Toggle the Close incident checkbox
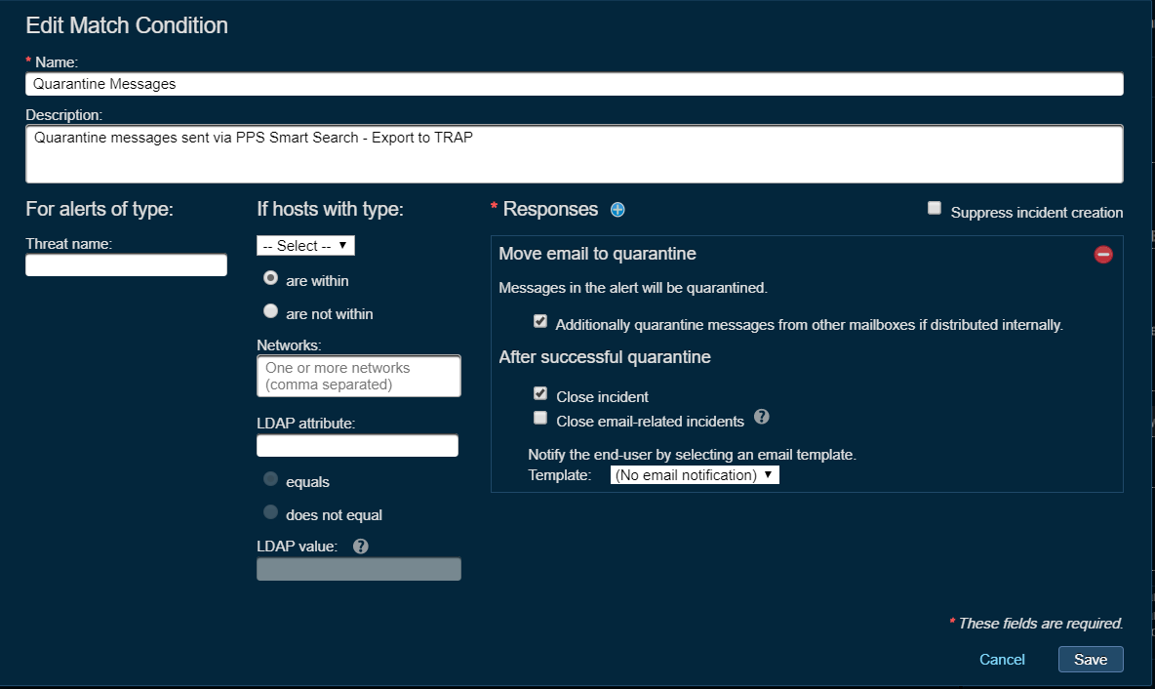This screenshot has width=1155, height=689. pyautogui.click(x=540, y=394)
